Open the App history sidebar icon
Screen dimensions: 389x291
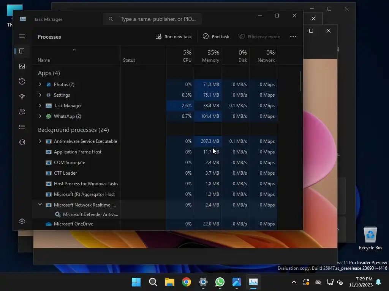(x=22, y=81)
